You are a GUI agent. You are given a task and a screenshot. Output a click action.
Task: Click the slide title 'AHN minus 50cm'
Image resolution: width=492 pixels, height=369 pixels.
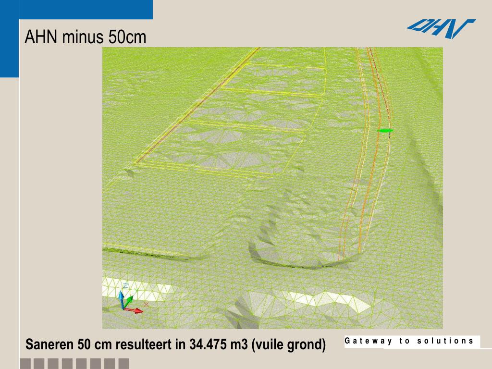click(x=86, y=37)
